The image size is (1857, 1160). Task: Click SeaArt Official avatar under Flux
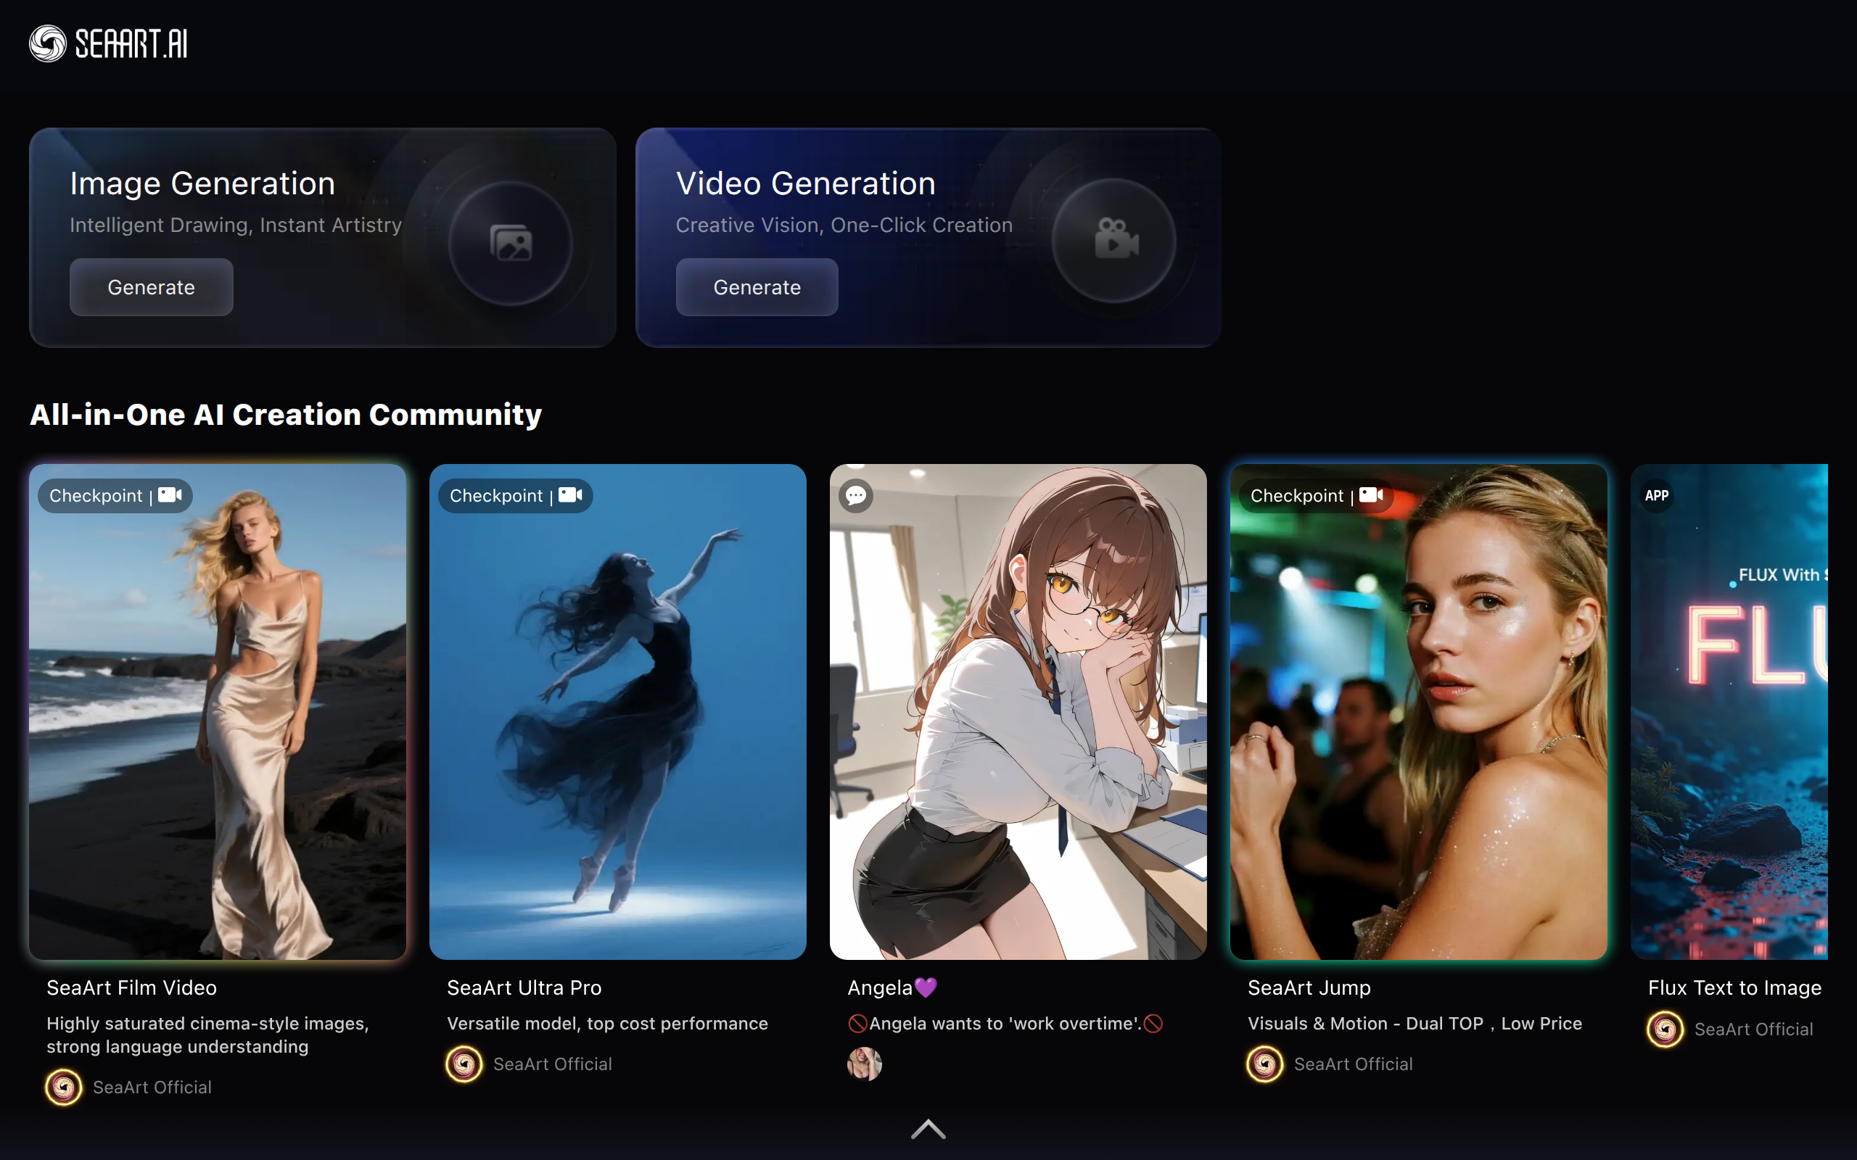point(1665,1029)
